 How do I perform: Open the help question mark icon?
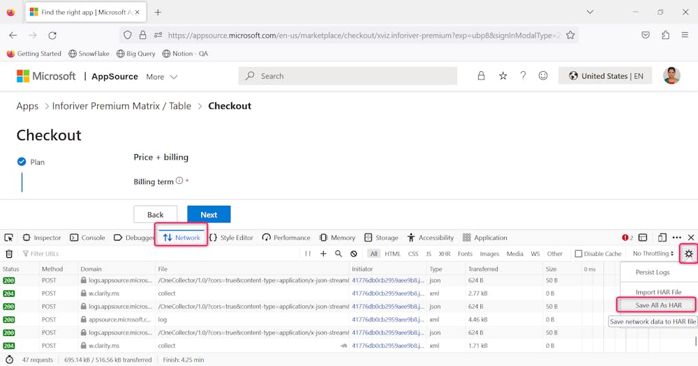pos(523,76)
